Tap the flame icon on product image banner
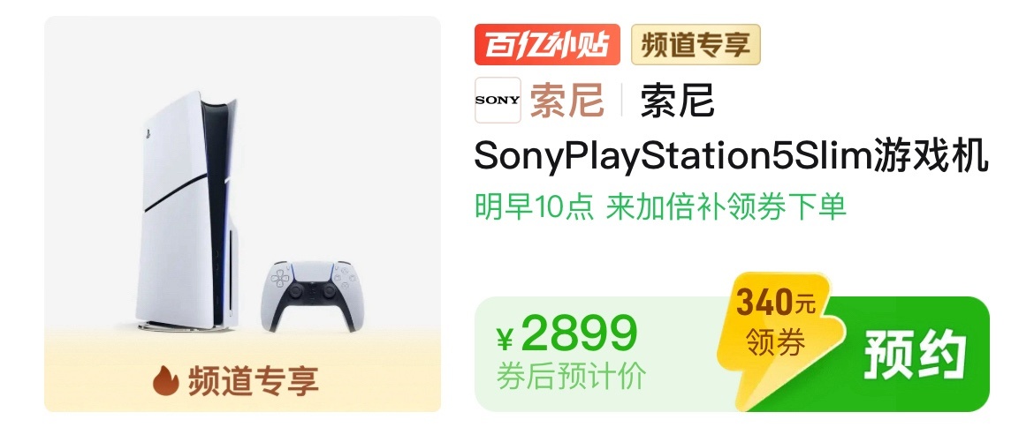 (x=165, y=379)
